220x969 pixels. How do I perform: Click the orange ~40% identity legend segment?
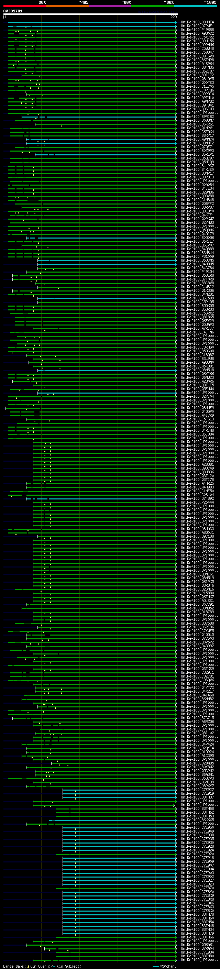pos(67,6)
